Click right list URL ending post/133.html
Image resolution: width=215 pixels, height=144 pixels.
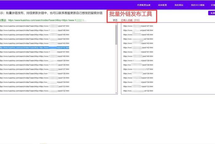click(138, 86)
